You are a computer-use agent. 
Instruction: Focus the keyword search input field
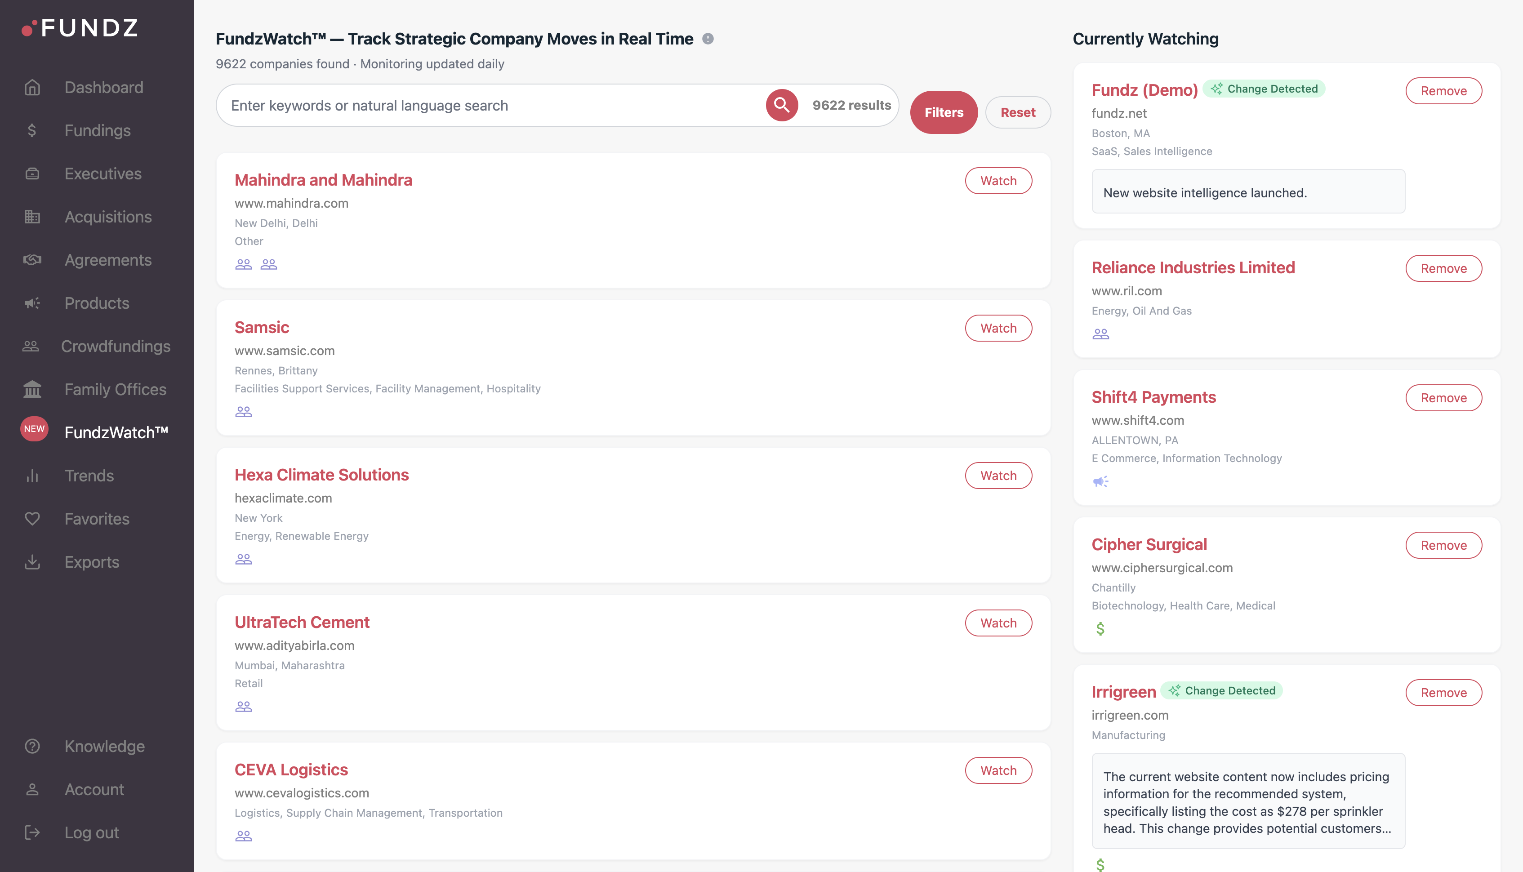[x=491, y=106]
